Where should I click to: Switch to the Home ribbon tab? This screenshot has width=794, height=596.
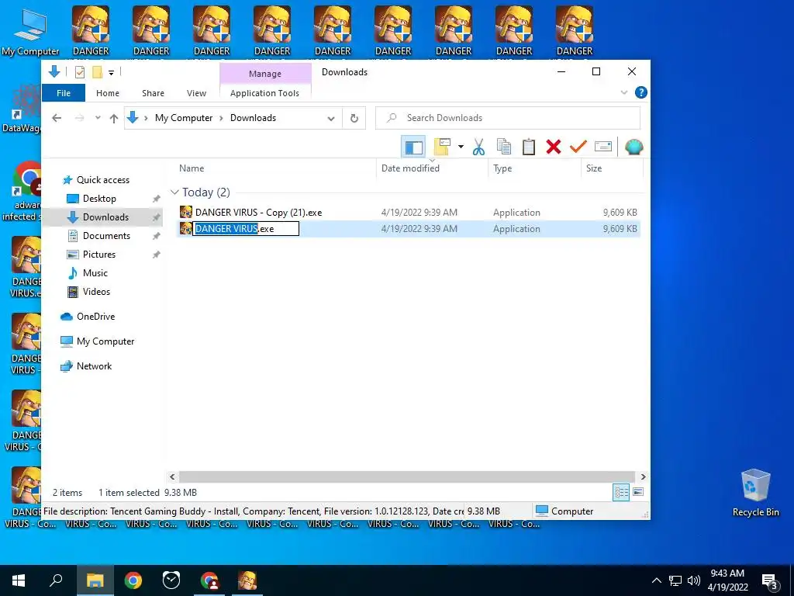tap(108, 93)
